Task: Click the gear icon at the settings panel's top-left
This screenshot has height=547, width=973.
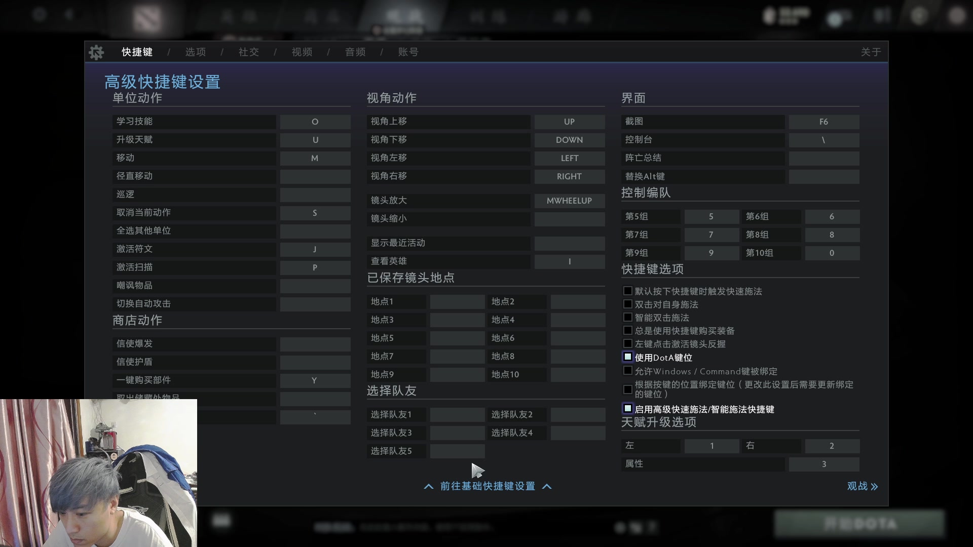Action: 96,52
